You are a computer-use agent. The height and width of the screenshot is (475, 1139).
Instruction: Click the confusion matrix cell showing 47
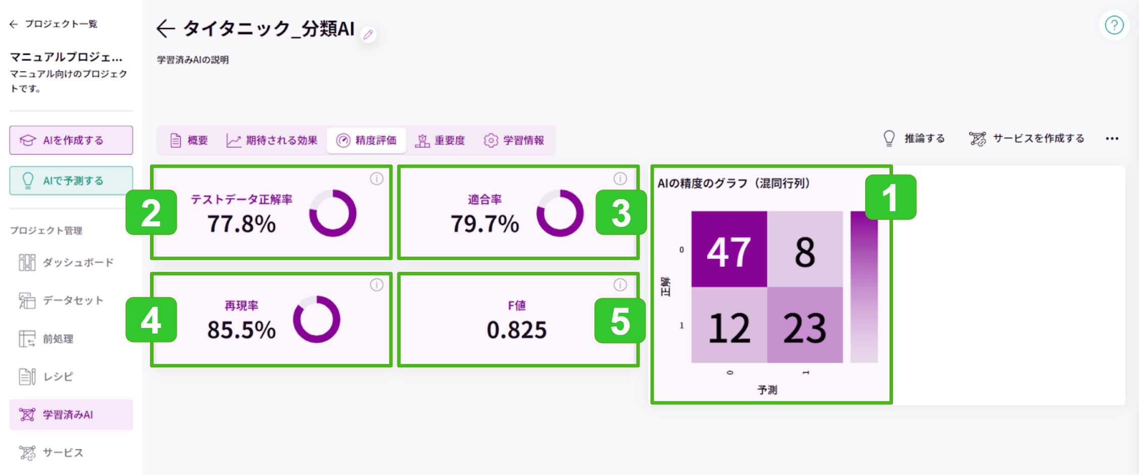click(x=729, y=249)
